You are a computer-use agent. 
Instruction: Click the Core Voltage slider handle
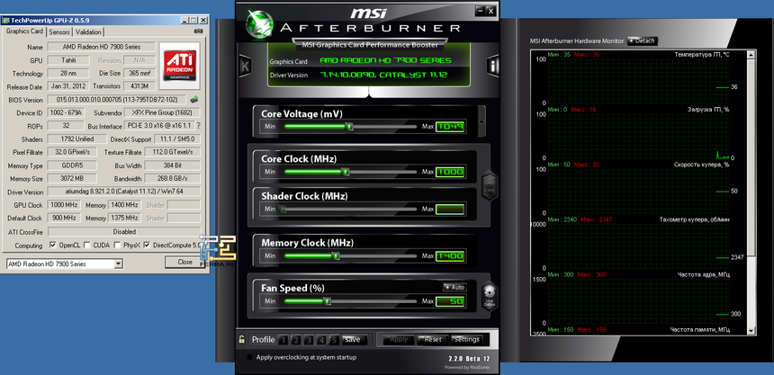(349, 127)
